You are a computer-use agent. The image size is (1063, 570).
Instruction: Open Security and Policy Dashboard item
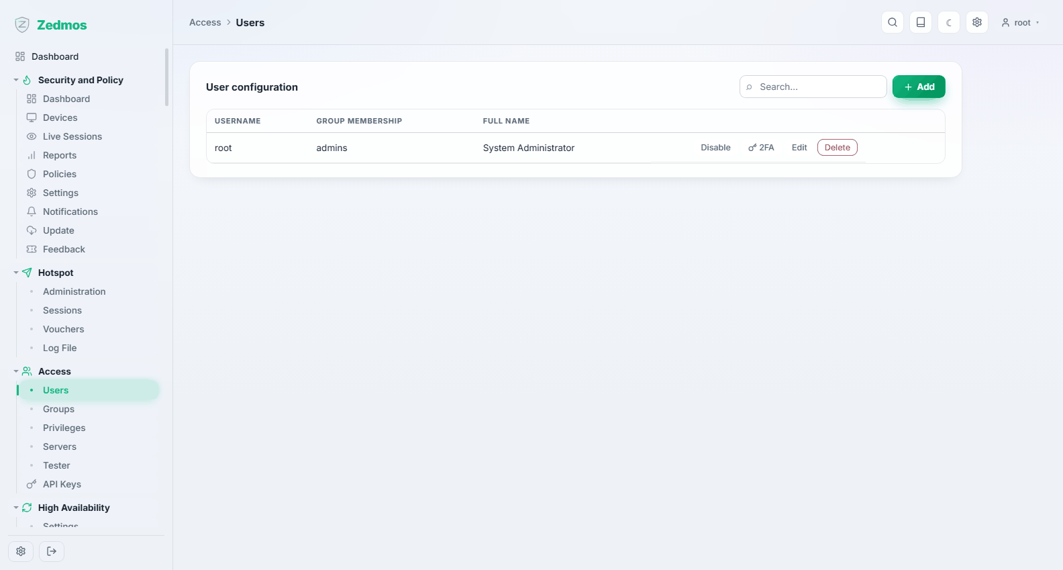click(x=66, y=99)
